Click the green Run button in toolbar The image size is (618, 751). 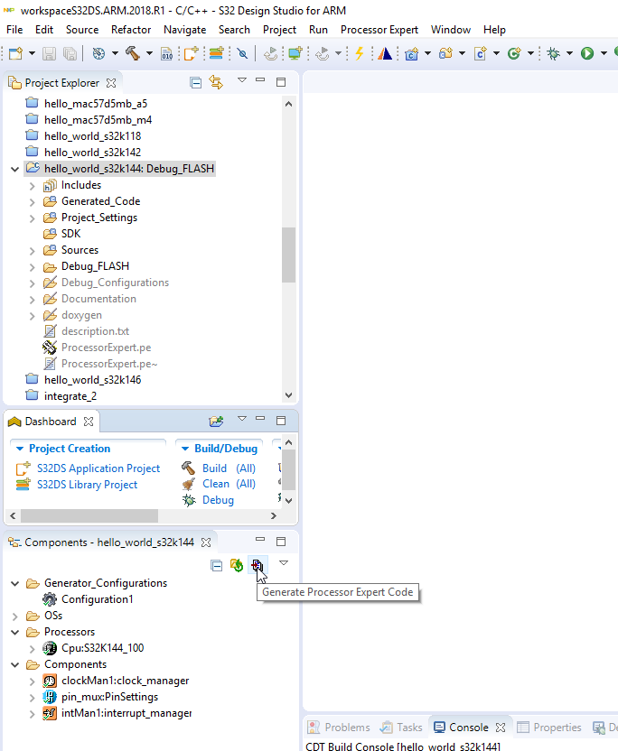(587, 53)
